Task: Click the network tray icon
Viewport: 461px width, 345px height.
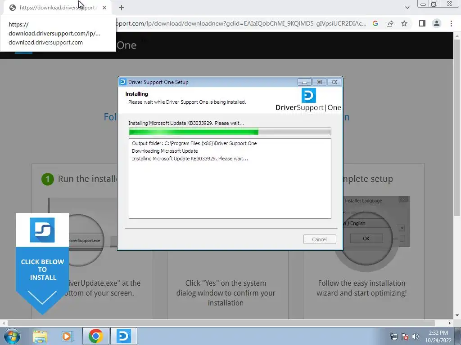Action: click(393, 336)
